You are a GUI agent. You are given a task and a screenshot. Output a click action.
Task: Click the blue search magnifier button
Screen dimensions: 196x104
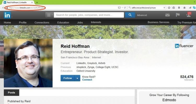coord(130,15)
